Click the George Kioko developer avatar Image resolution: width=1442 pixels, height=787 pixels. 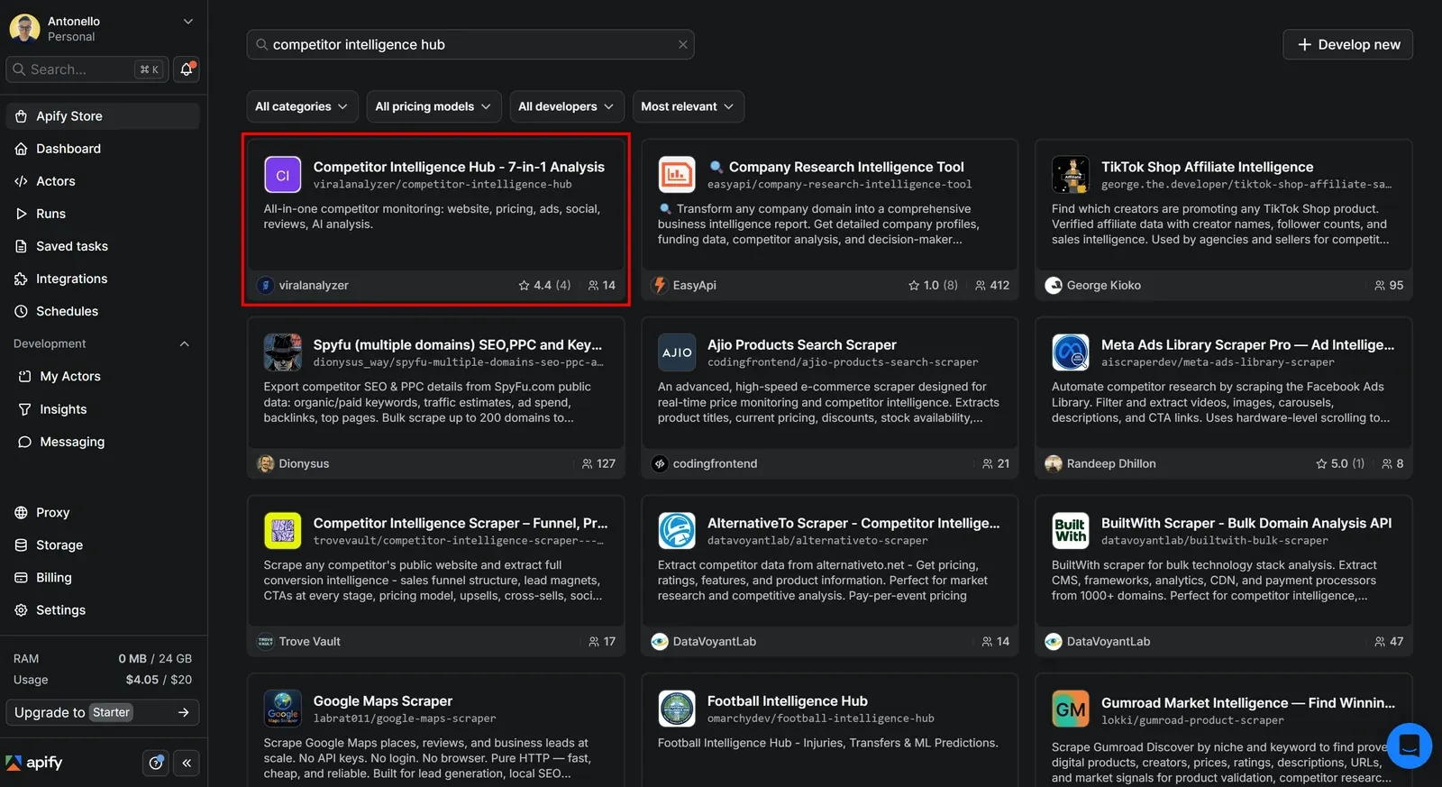pos(1054,286)
